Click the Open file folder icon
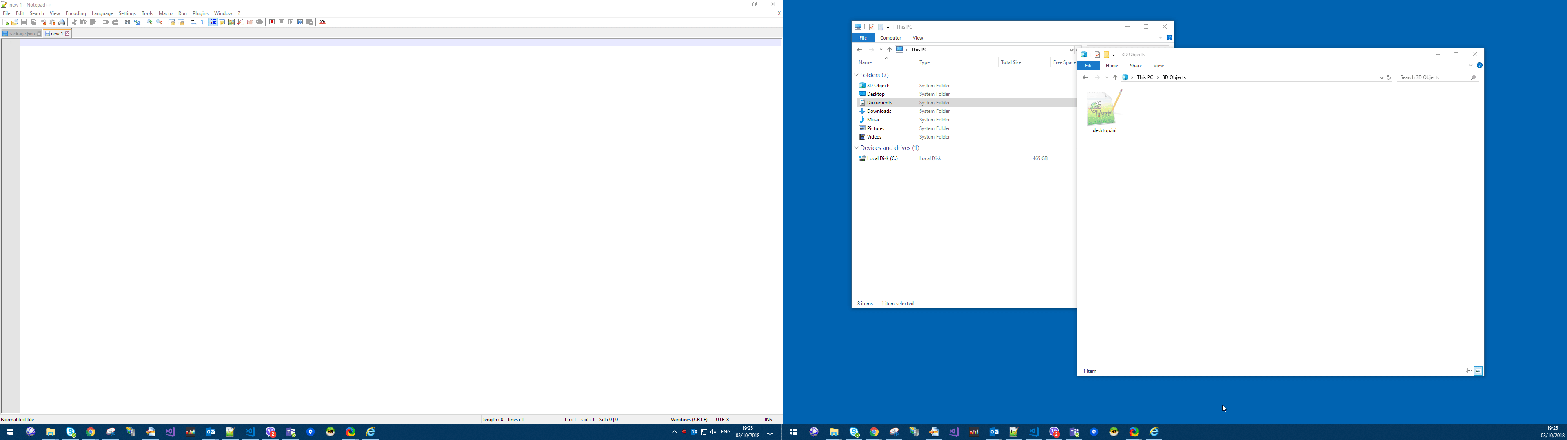1567x440 pixels. pos(15,22)
